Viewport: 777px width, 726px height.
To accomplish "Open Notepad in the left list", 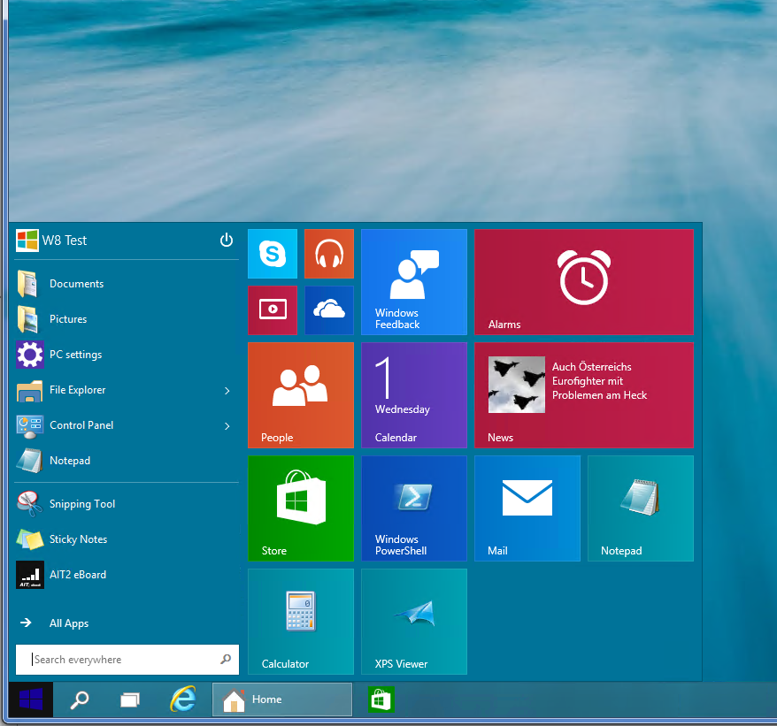I will tap(127, 461).
